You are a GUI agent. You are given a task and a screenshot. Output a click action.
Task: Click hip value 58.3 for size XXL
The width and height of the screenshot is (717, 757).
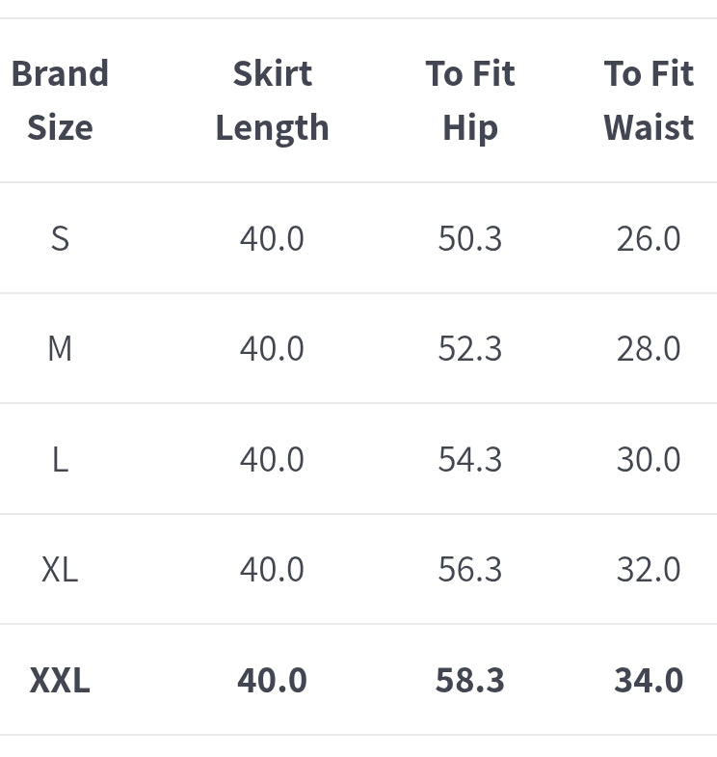click(x=470, y=680)
